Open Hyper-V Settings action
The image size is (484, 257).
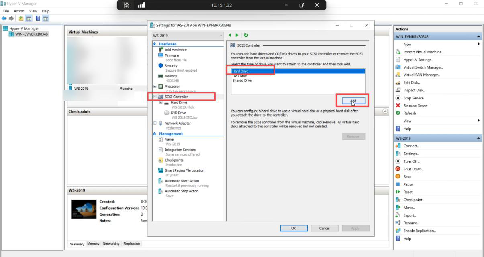418,60
